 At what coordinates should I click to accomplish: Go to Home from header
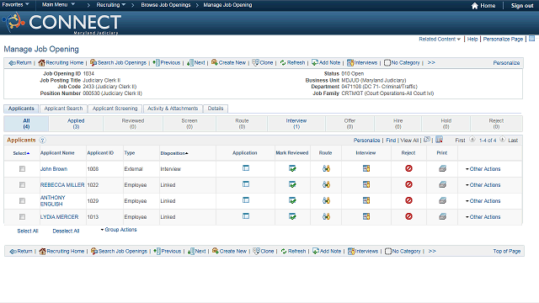click(x=483, y=6)
